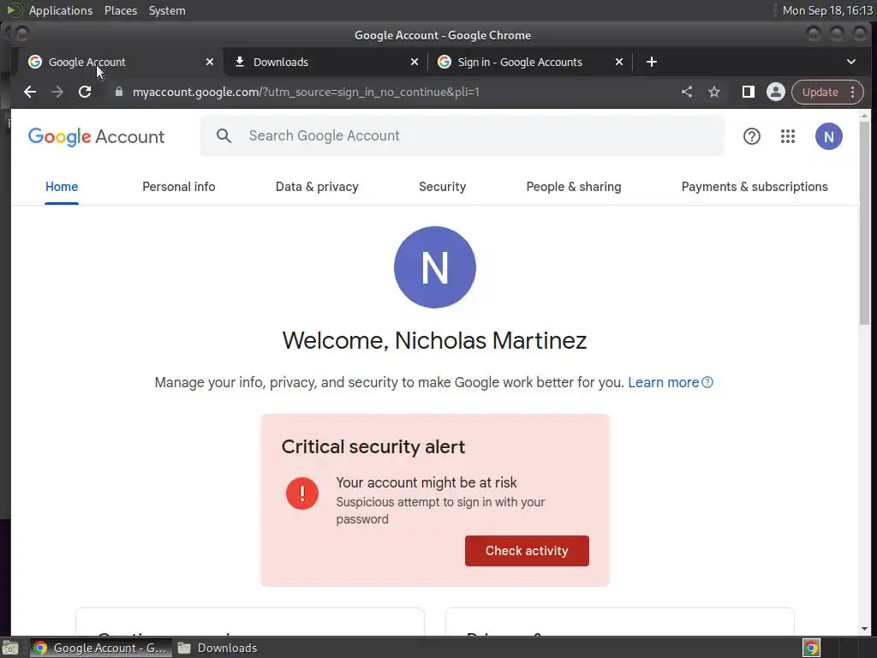Click the padlock site info icon
Screen dimensions: 877x658
click(x=118, y=92)
